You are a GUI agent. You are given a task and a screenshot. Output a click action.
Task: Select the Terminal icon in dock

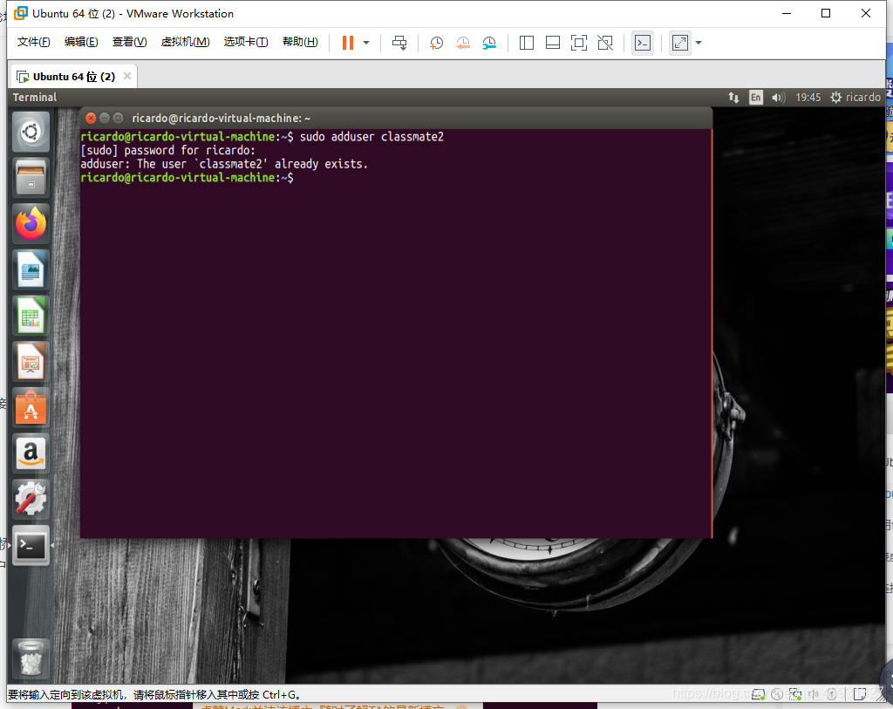tap(31, 546)
